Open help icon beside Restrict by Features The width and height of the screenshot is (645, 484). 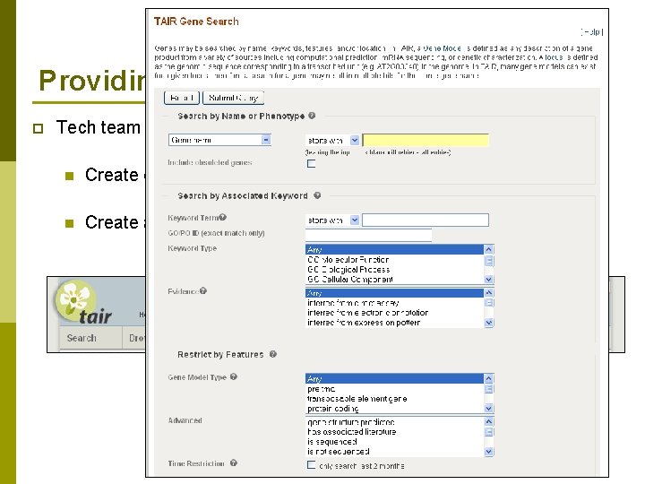[272, 354]
